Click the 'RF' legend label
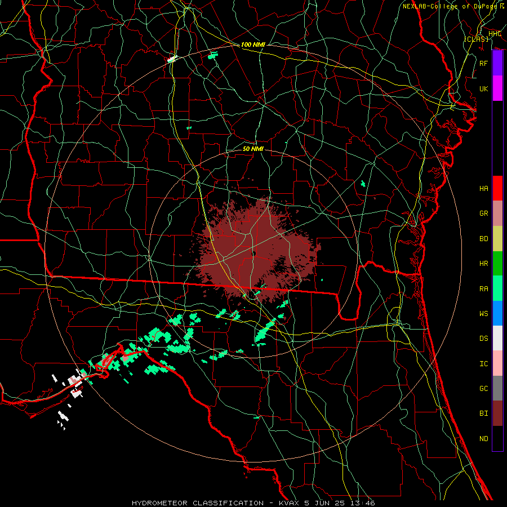 [x=484, y=63]
